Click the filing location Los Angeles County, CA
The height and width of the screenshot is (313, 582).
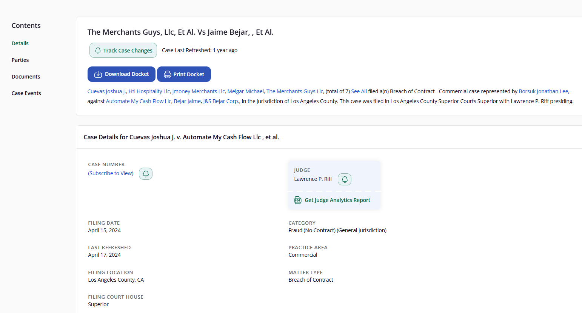116,280
